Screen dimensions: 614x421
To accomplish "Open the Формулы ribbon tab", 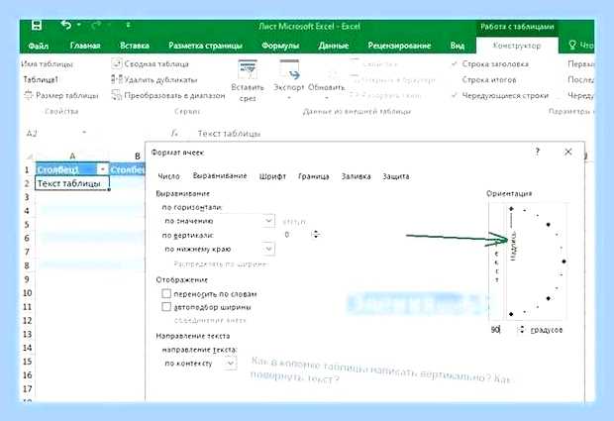I will tap(280, 46).
